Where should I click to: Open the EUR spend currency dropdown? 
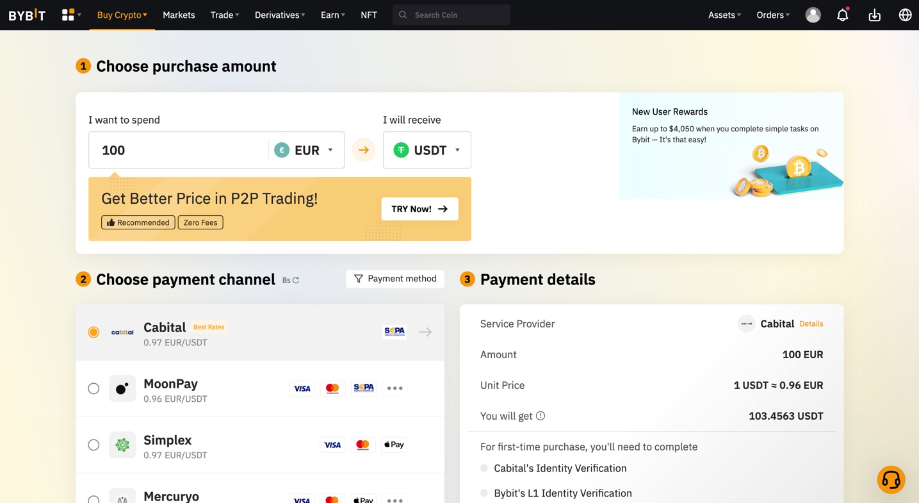[x=304, y=150]
